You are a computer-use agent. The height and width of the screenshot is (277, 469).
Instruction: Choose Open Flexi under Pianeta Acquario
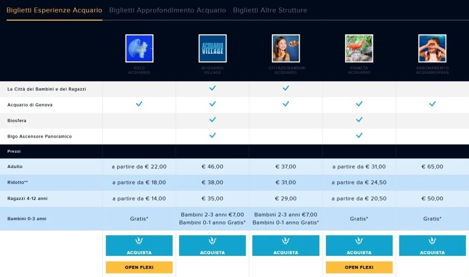point(359,268)
